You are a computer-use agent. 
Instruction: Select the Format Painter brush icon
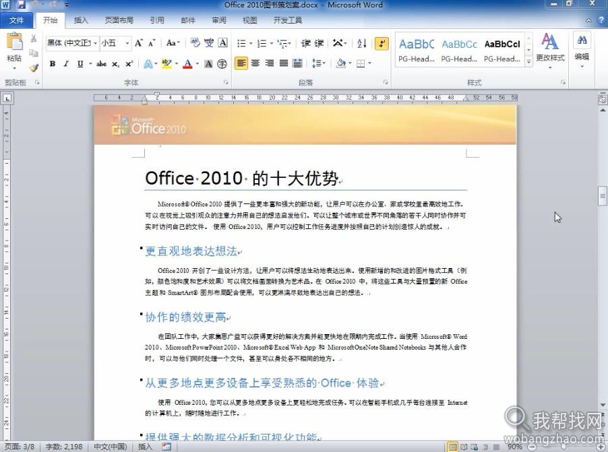tap(34, 68)
